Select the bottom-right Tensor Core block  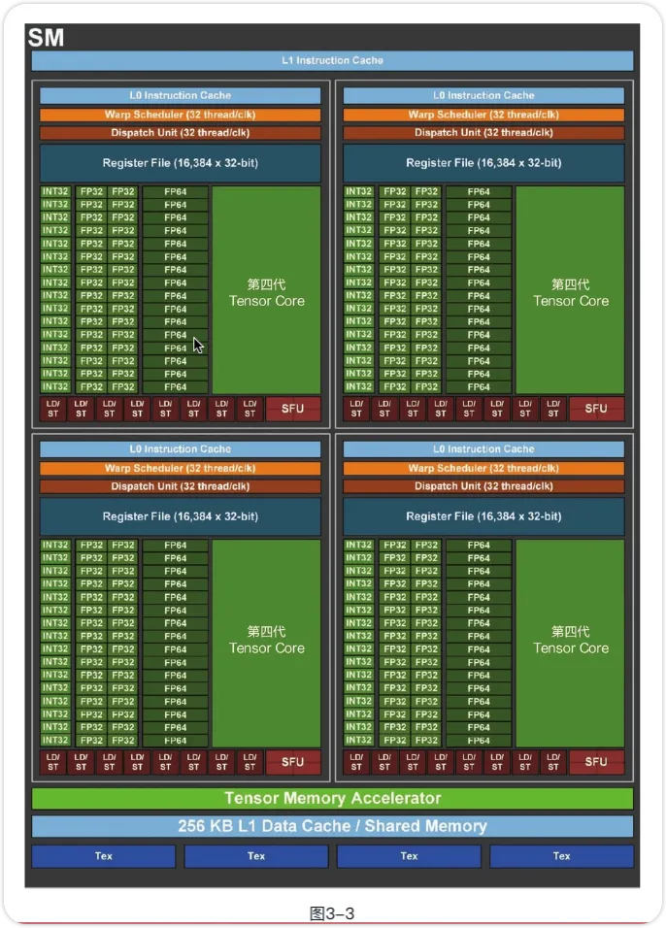[x=570, y=644]
